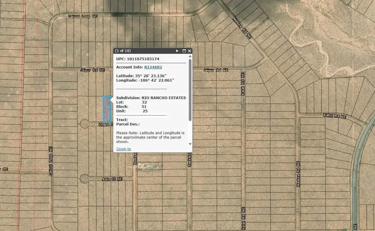Click Jaipur Rd NE label left of popup

92,70
